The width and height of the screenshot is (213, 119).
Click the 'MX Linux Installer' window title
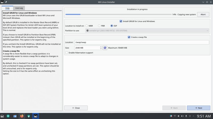point(106,2)
